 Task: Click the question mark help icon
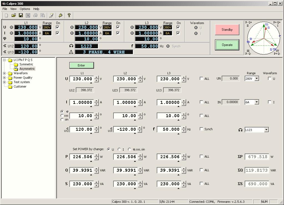(x=69, y=16)
